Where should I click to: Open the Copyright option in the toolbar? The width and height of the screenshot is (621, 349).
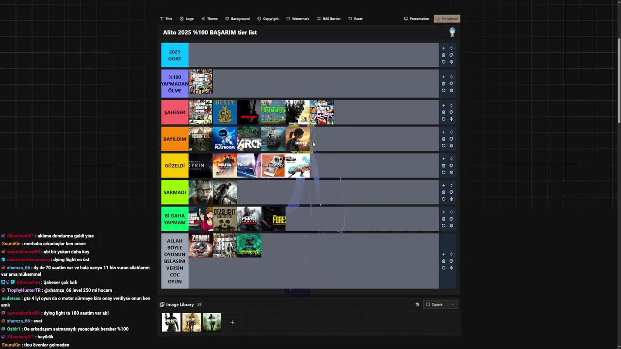[268, 19]
